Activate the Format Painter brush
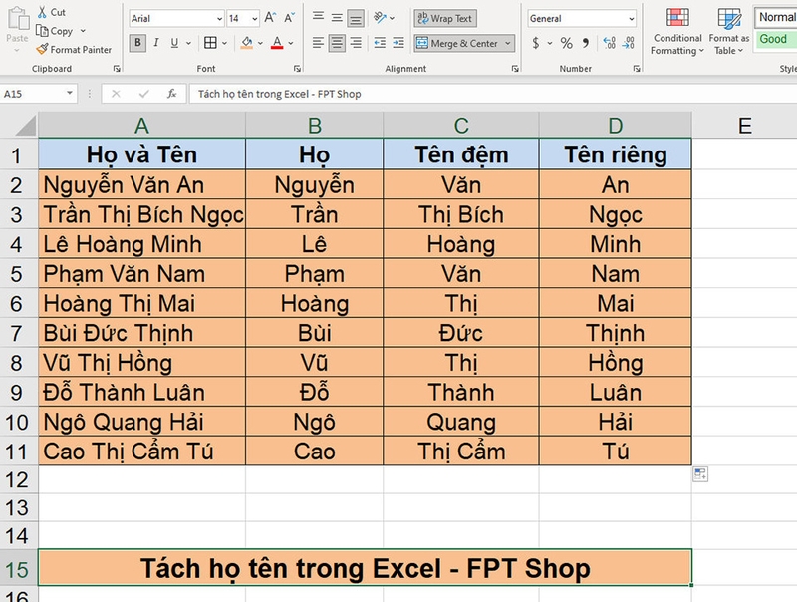Image resolution: width=797 pixels, height=602 pixels. [x=42, y=49]
